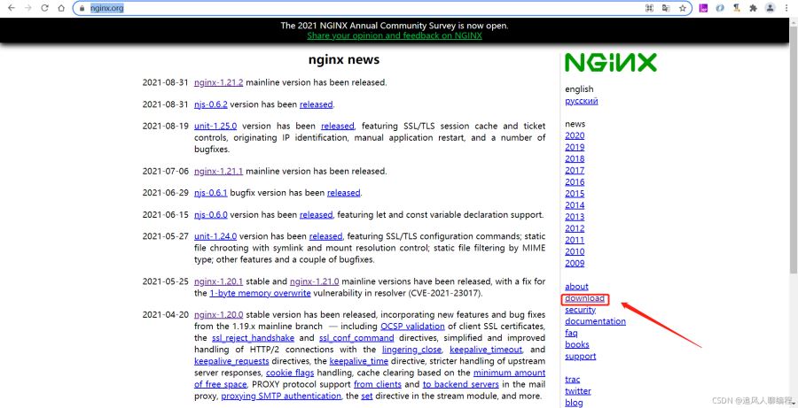This screenshot has width=798, height=408.
Task: Open 'released' link in unit-1.25.0 row
Action: tap(338, 126)
